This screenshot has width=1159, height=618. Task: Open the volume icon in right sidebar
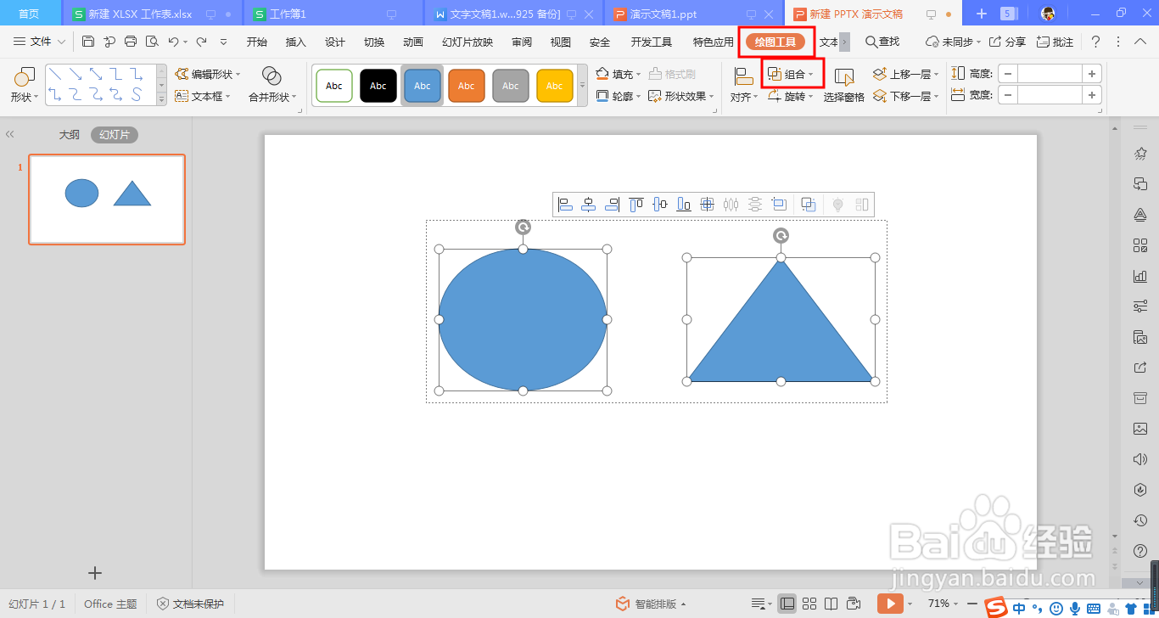1140,459
